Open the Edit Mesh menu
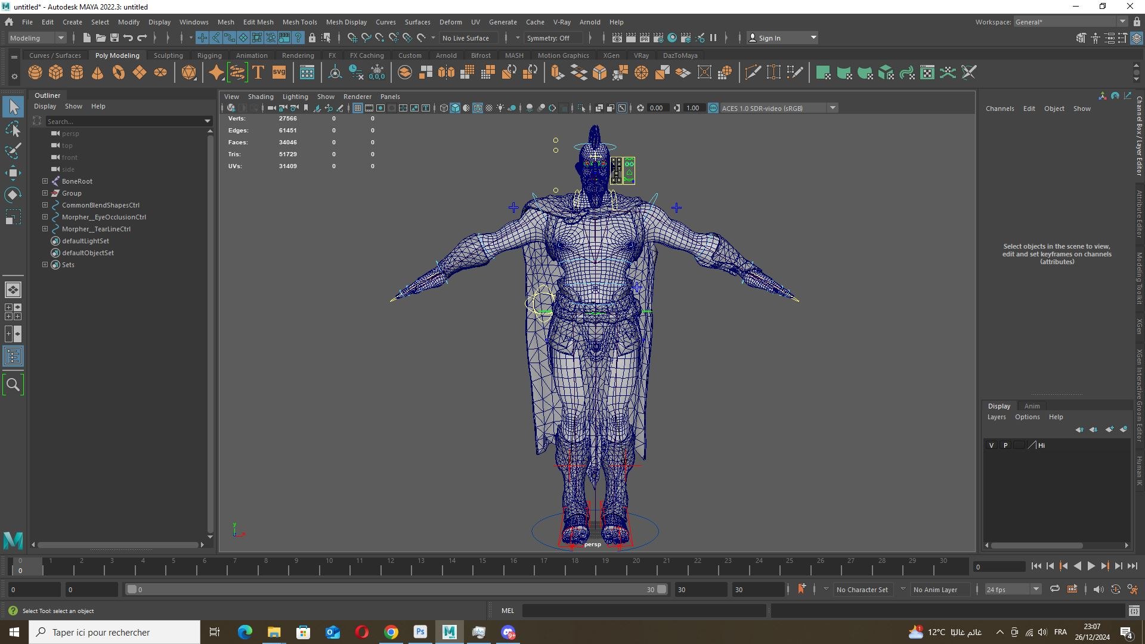 point(258,22)
